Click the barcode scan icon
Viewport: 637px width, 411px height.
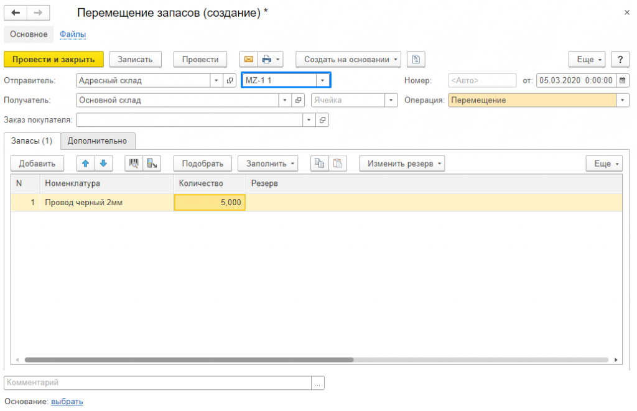[x=134, y=164]
